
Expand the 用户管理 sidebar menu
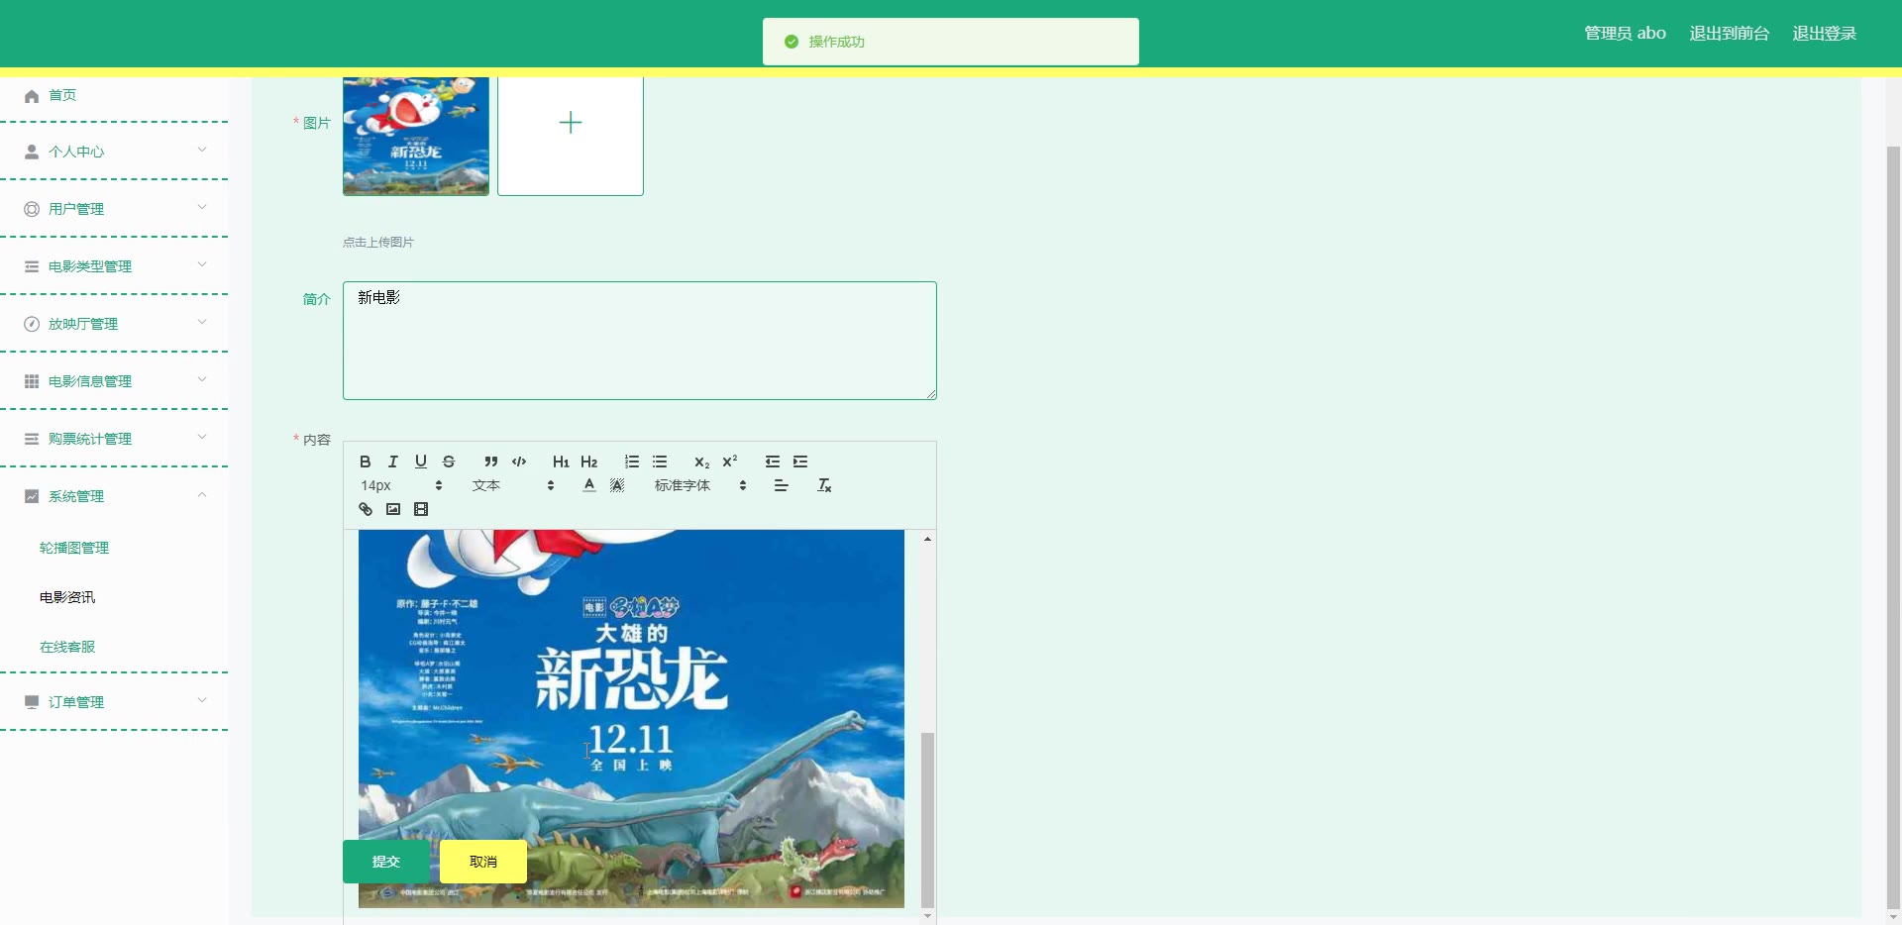[x=114, y=209]
